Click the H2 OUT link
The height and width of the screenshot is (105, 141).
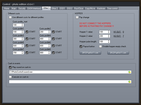point(117,36)
